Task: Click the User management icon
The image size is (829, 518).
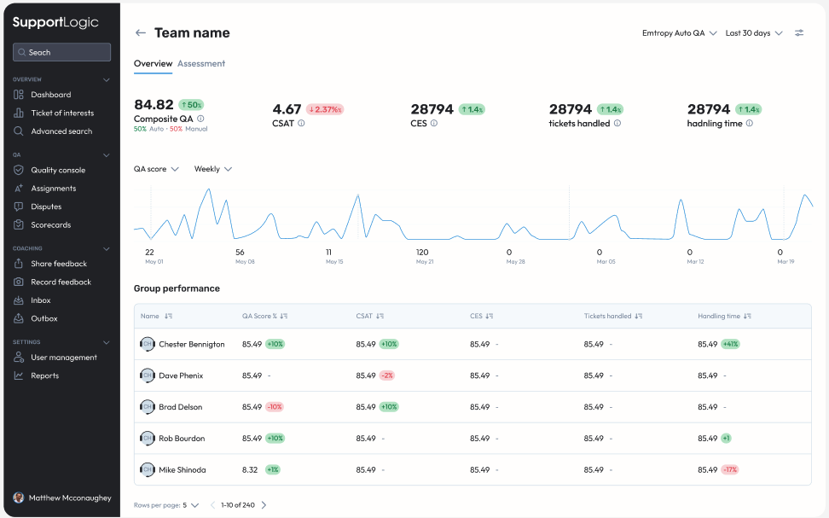Action: [x=19, y=358]
